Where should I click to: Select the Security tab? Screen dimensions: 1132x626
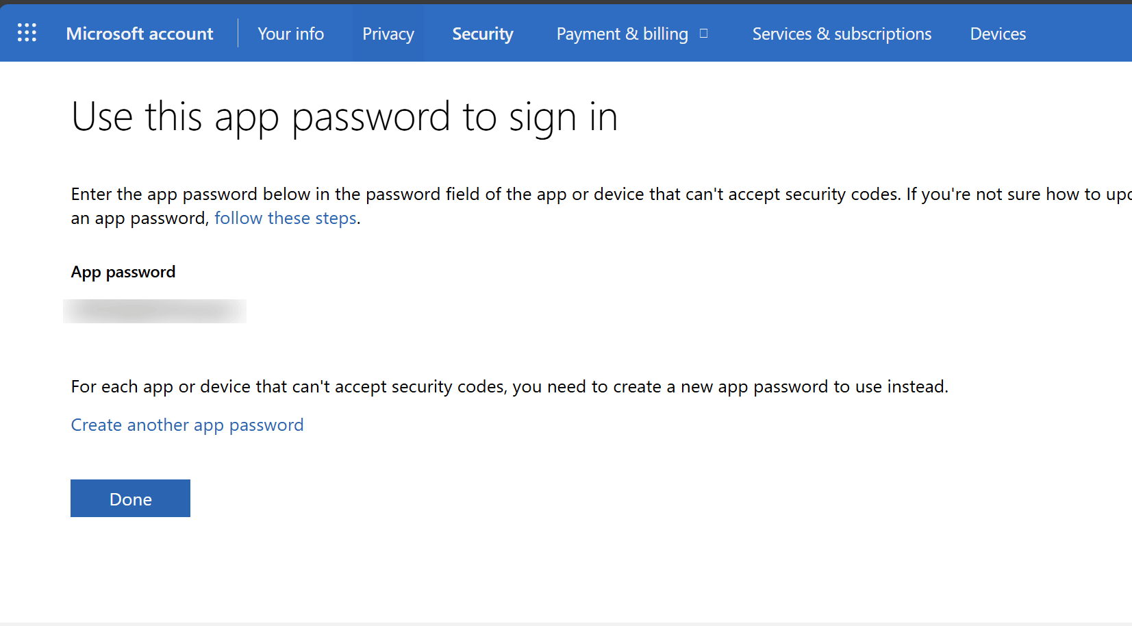pyautogui.click(x=483, y=34)
